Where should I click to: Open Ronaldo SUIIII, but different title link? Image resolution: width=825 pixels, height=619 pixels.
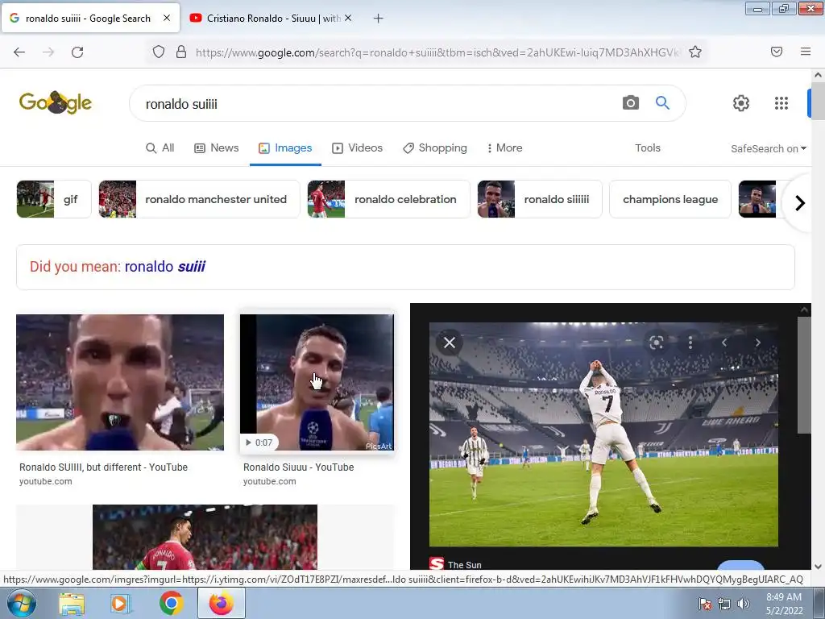coord(104,467)
